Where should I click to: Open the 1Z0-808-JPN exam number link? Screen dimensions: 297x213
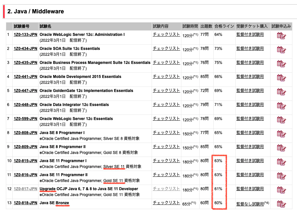(25, 133)
